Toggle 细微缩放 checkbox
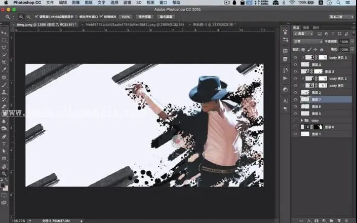Screen dimensions: 357x223 coord(101,17)
